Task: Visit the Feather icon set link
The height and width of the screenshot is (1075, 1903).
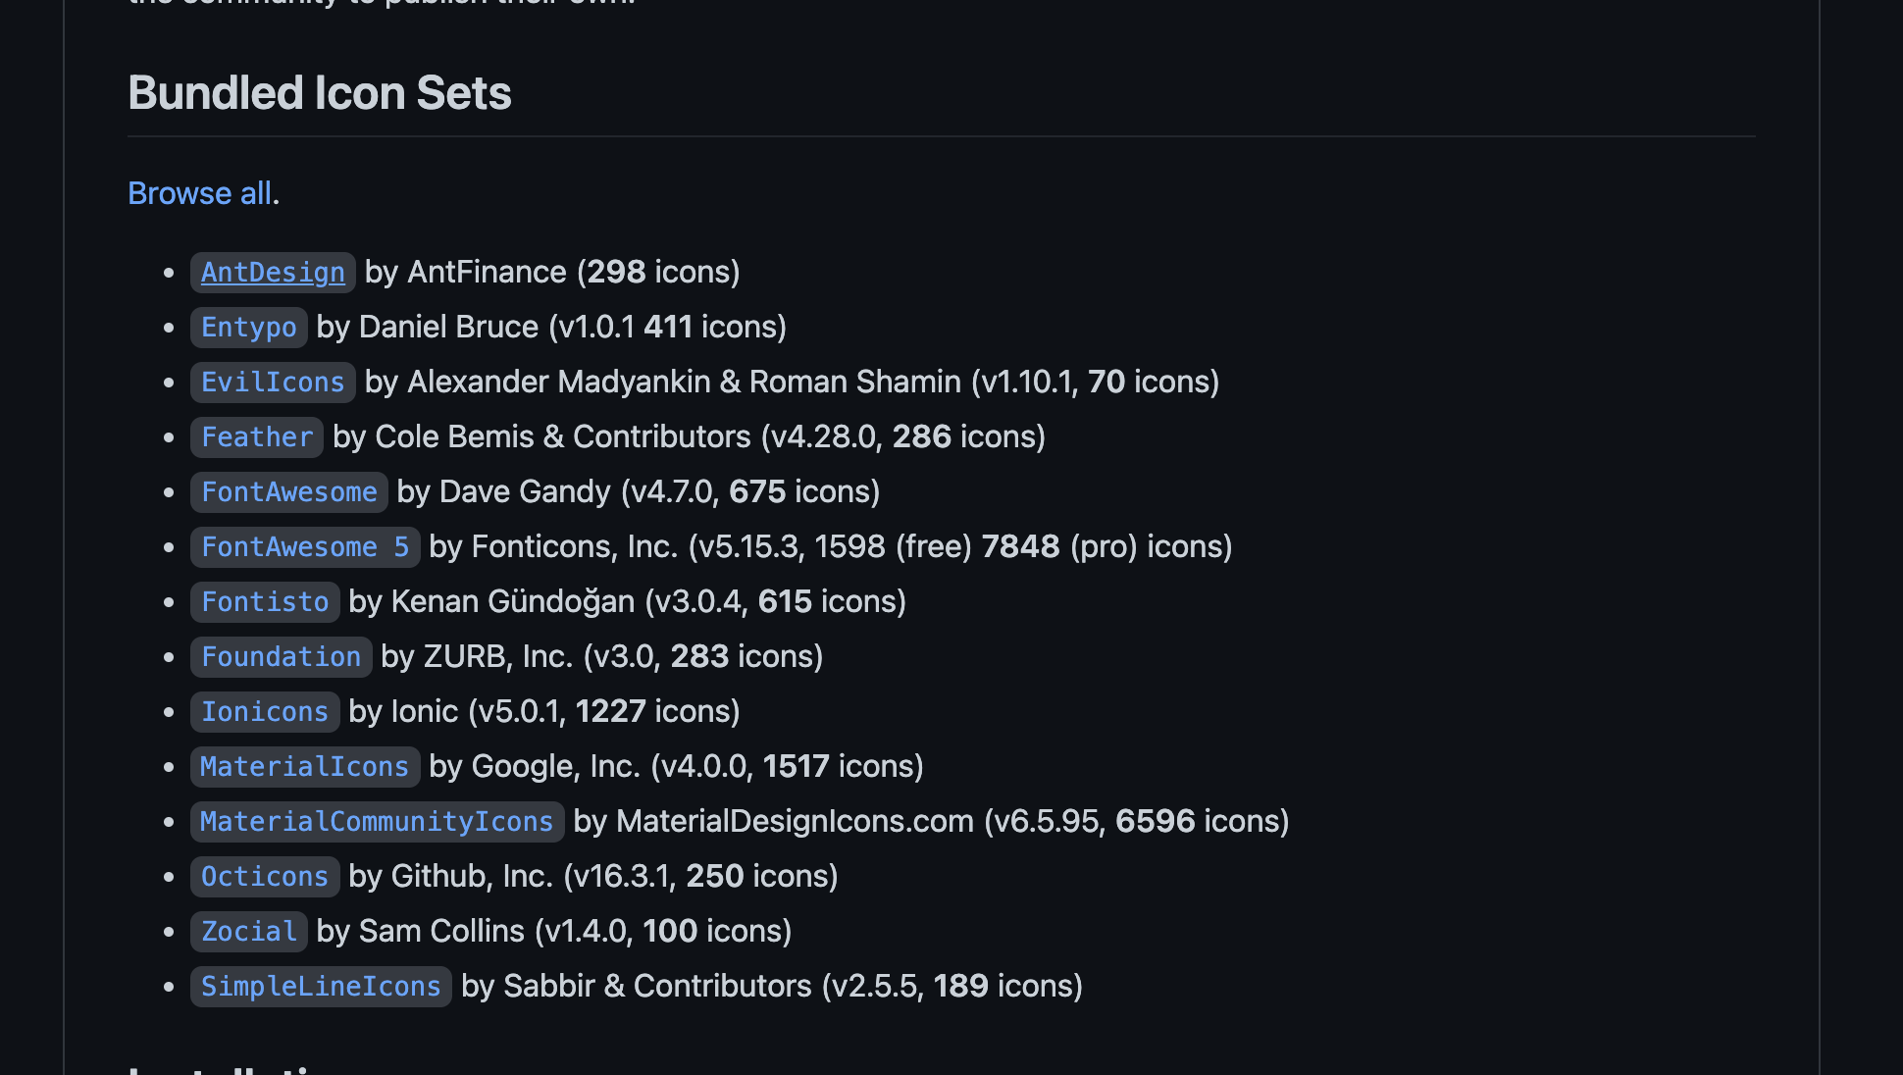Action: pos(256,437)
